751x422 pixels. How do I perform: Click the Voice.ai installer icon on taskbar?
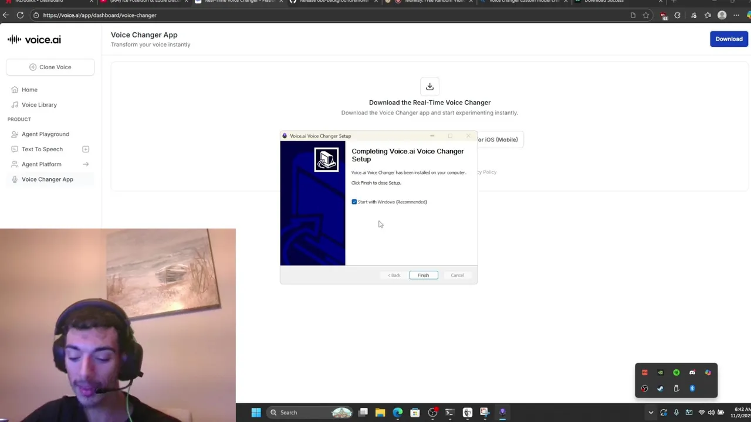click(x=502, y=413)
